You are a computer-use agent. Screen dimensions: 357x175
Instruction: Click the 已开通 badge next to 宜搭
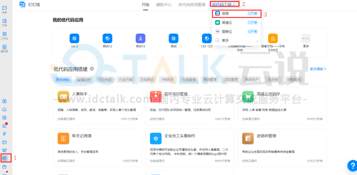(x=252, y=14)
